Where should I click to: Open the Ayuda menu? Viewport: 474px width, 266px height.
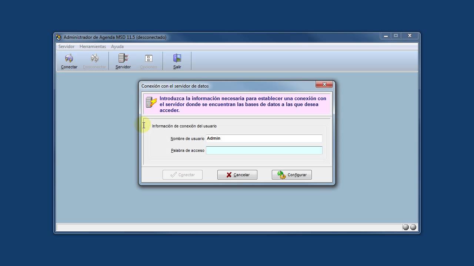point(117,47)
